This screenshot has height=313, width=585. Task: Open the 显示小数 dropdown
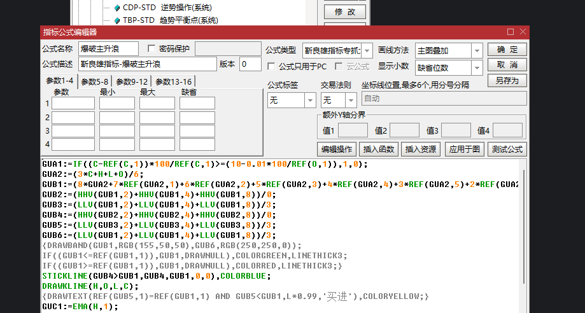tap(477, 67)
